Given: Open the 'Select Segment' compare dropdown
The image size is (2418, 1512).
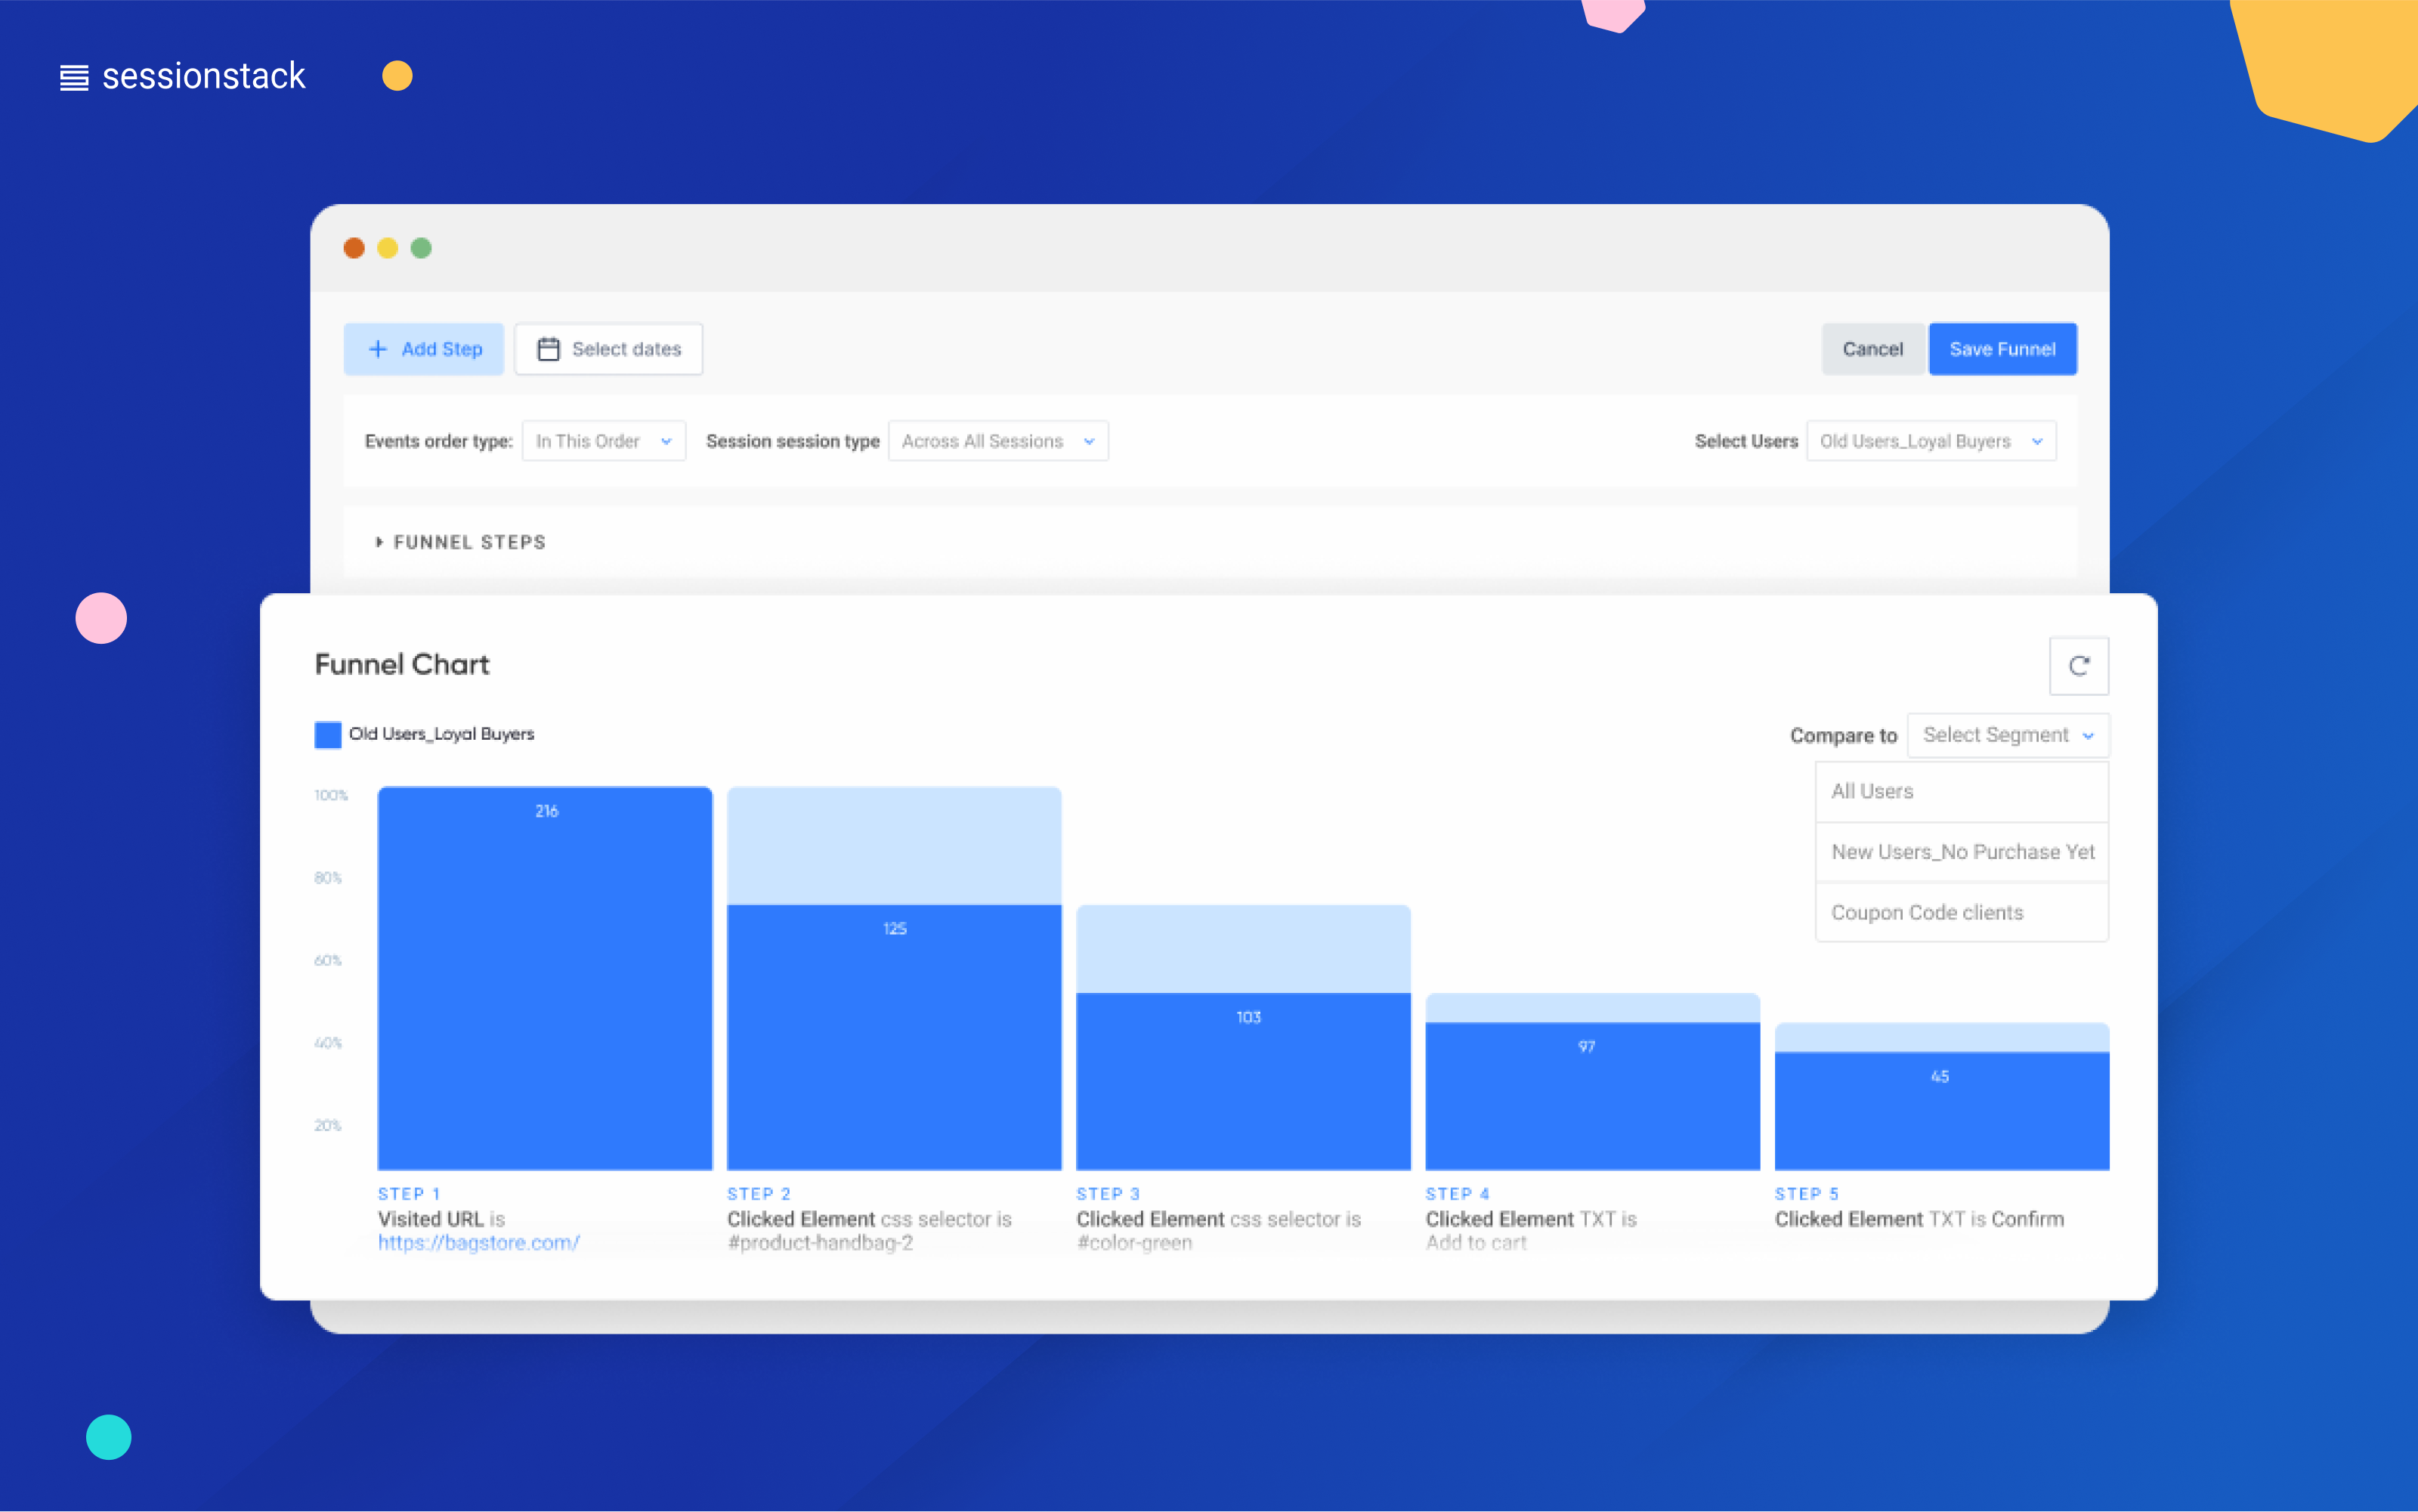Looking at the screenshot, I should [2007, 734].
